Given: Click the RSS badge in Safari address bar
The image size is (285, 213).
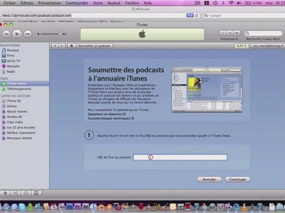Looking at the screenshot, I should 190,15.
